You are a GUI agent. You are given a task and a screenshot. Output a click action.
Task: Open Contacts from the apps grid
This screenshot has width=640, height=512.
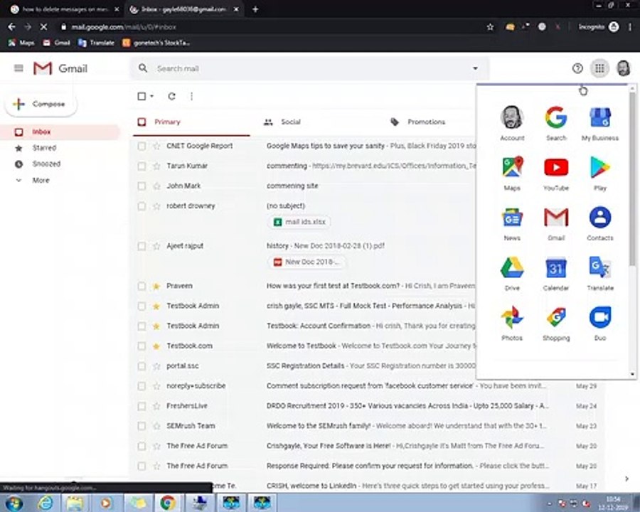pos(599,223)
